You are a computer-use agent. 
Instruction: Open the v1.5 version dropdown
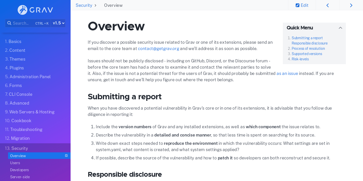point(58,23)
